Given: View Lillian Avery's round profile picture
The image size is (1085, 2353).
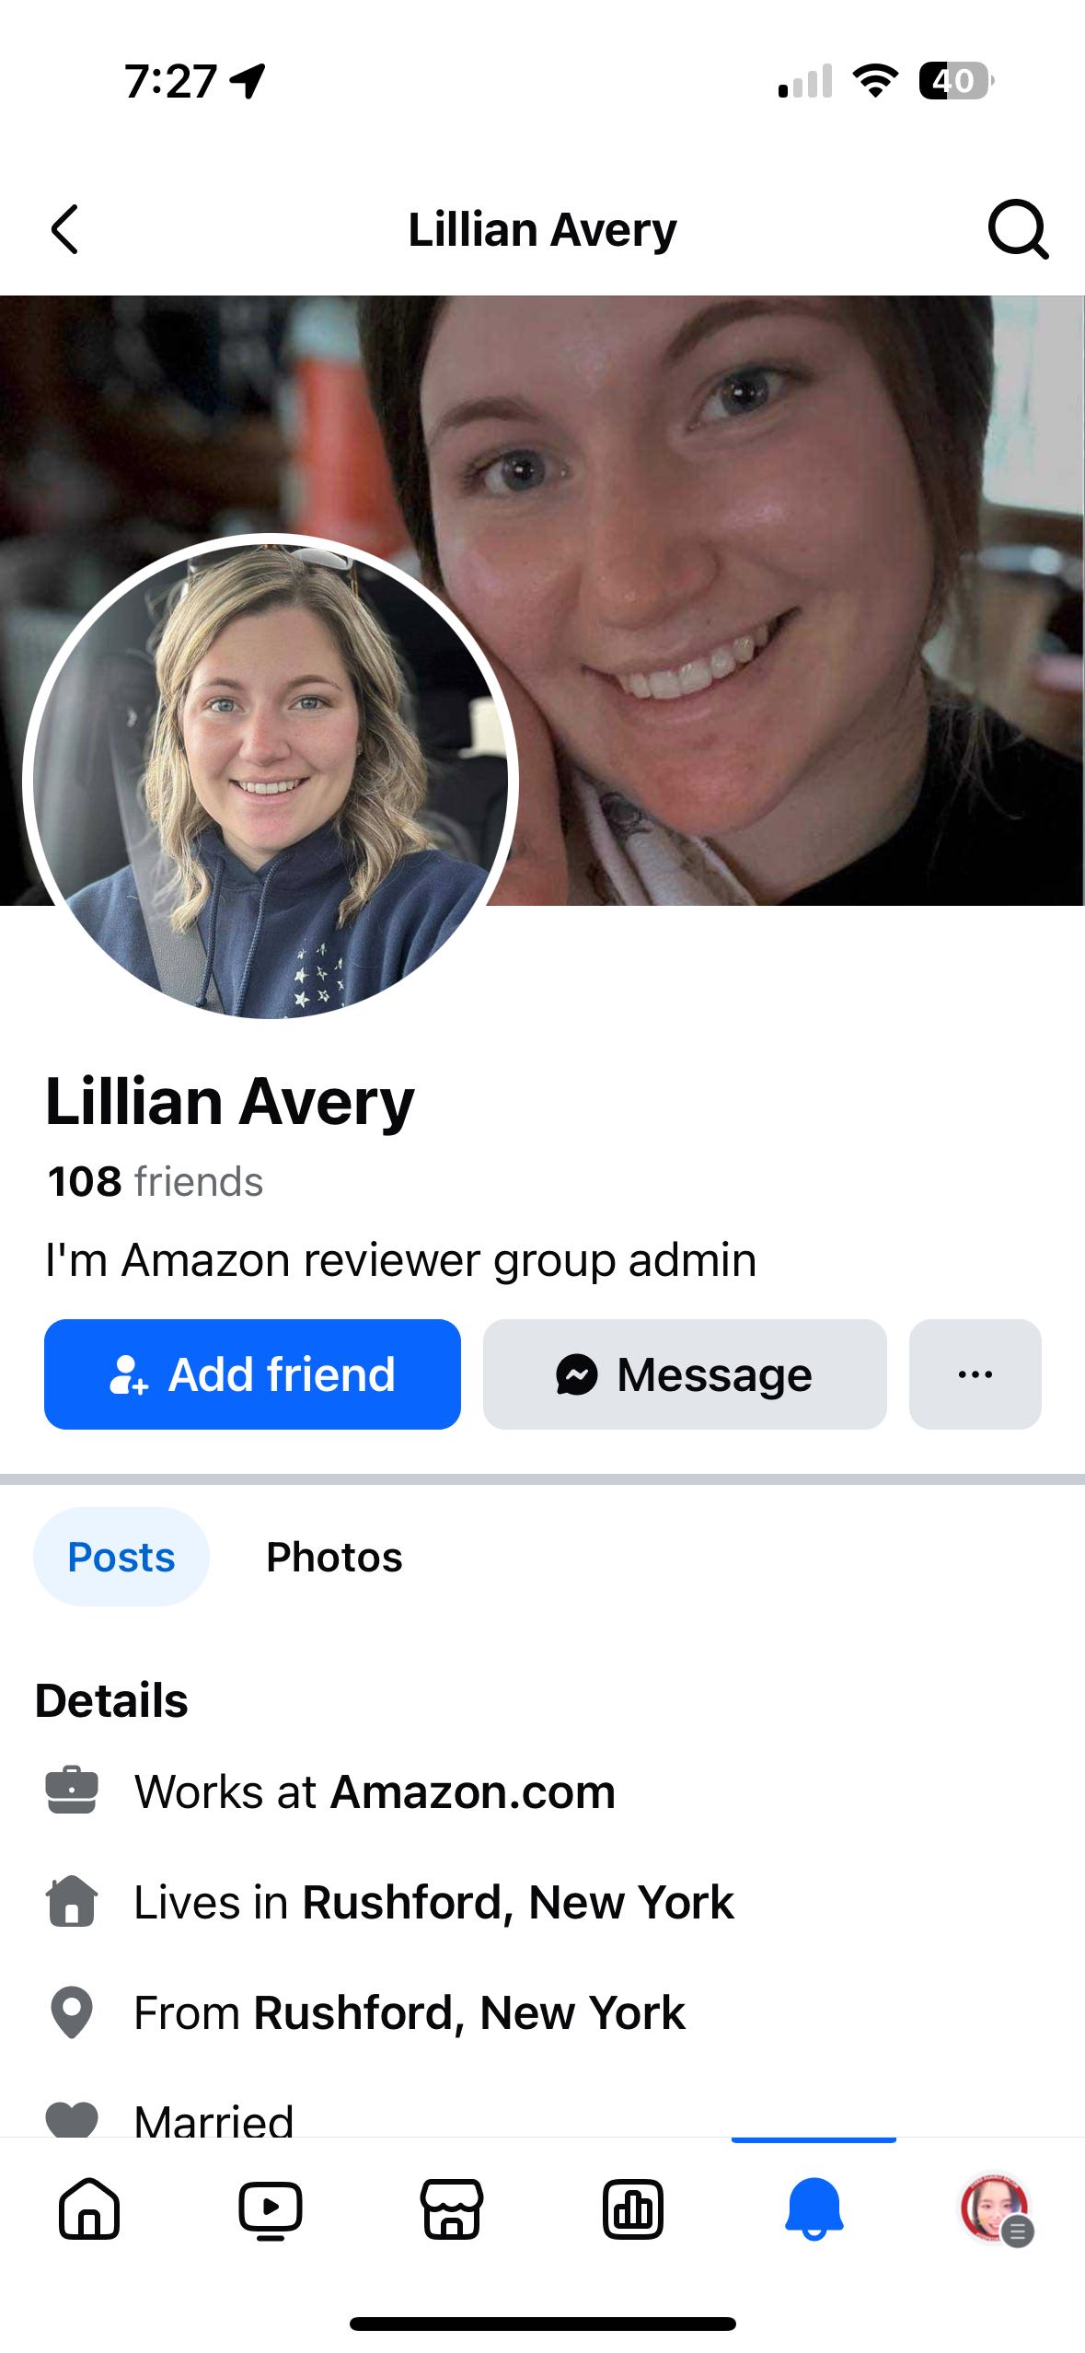Looking at the screenshot, I should (271, 781).
